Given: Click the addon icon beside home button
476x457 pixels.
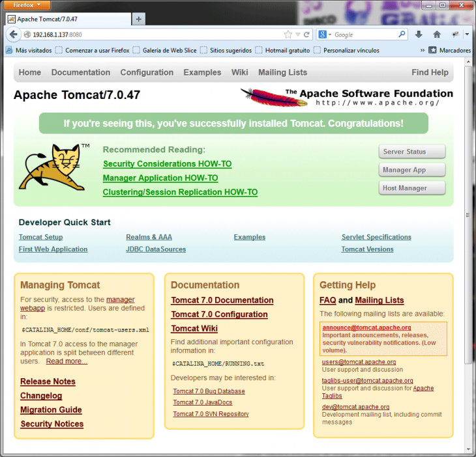Looking at the screenshot, I should (455, 35).
